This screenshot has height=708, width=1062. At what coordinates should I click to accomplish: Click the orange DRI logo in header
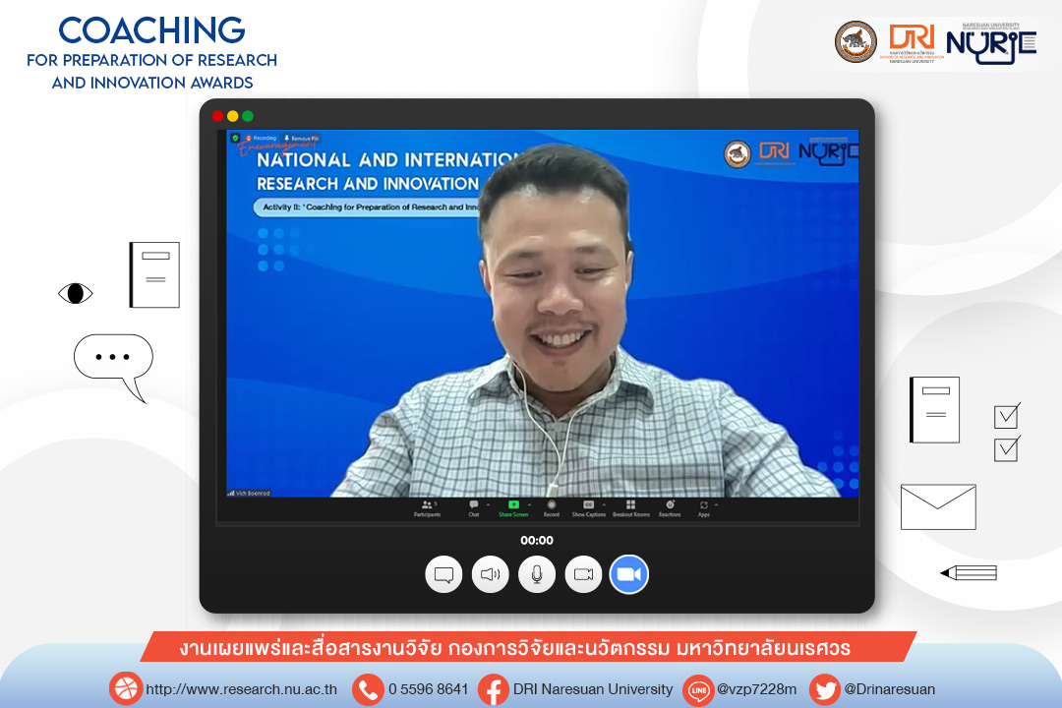tap(912, 42)
